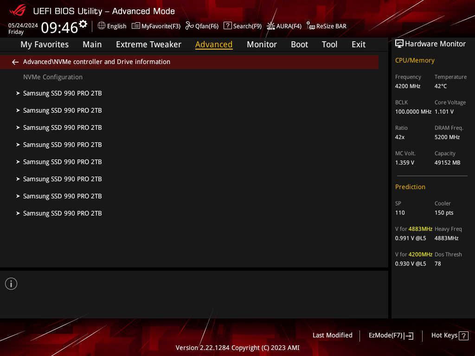Screen dimensions: 475x356
Task: Click the Heavy Freq value 4883MHz
Action: point(446,238)
